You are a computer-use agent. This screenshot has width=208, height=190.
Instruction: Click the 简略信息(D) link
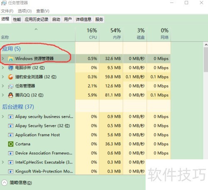21,183
